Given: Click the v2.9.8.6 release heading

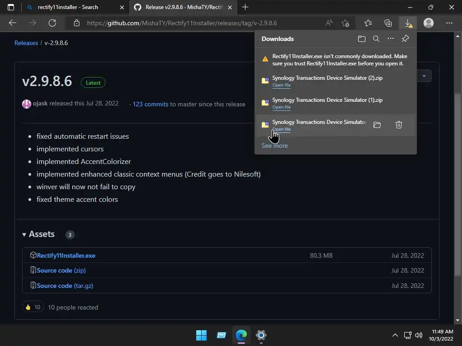Looking at the screenshot, I should [47, 81].
